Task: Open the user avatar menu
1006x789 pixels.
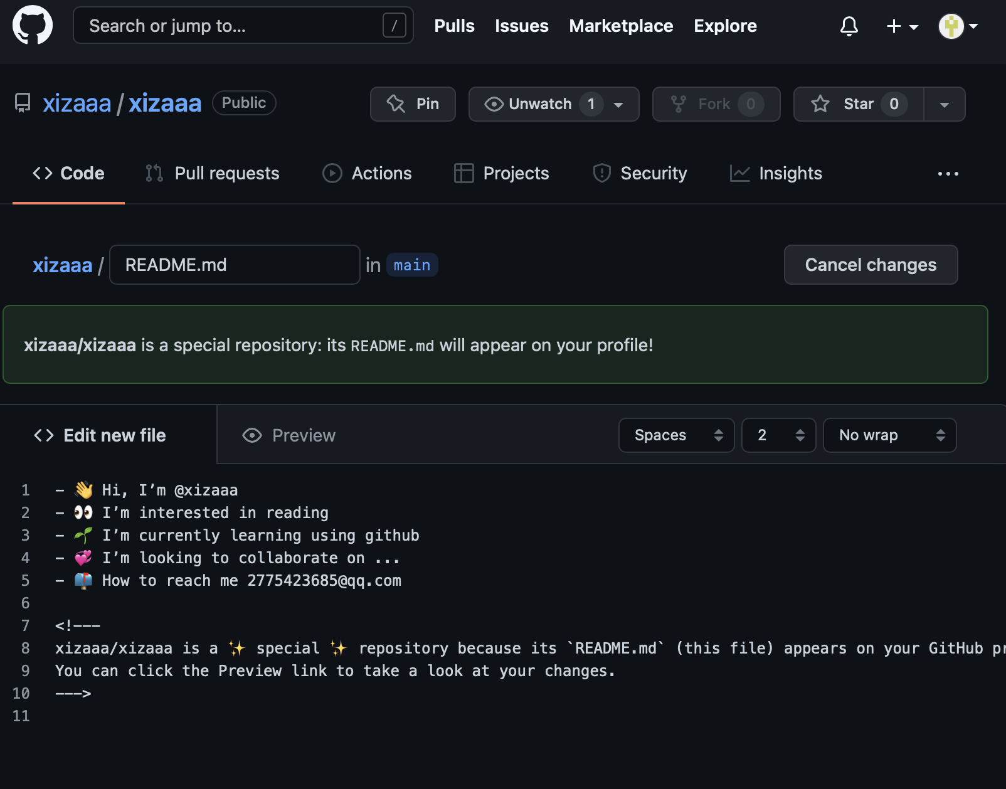Action: point(957,26)
